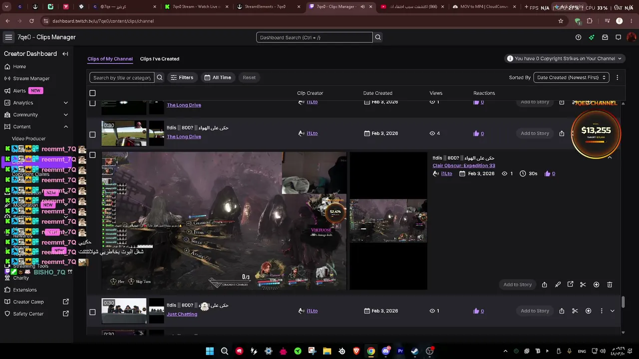Open Brave browser from the taskbar
Viewport: 639px width, 359px height.
[x=356, y=351]
